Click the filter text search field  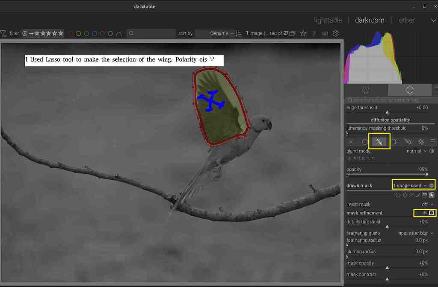(x=152, y=33)
